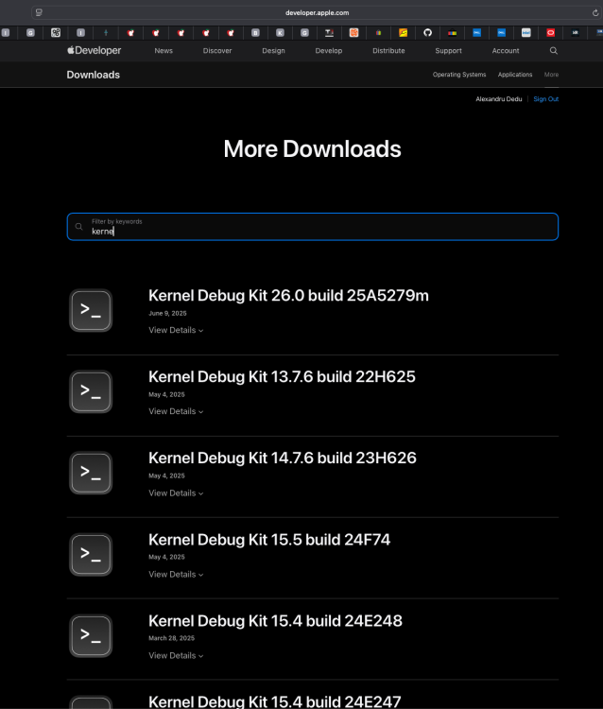Screen dimensions: 603x709
Task: Click the June 9, 2025 date
Action: [167, 313]
